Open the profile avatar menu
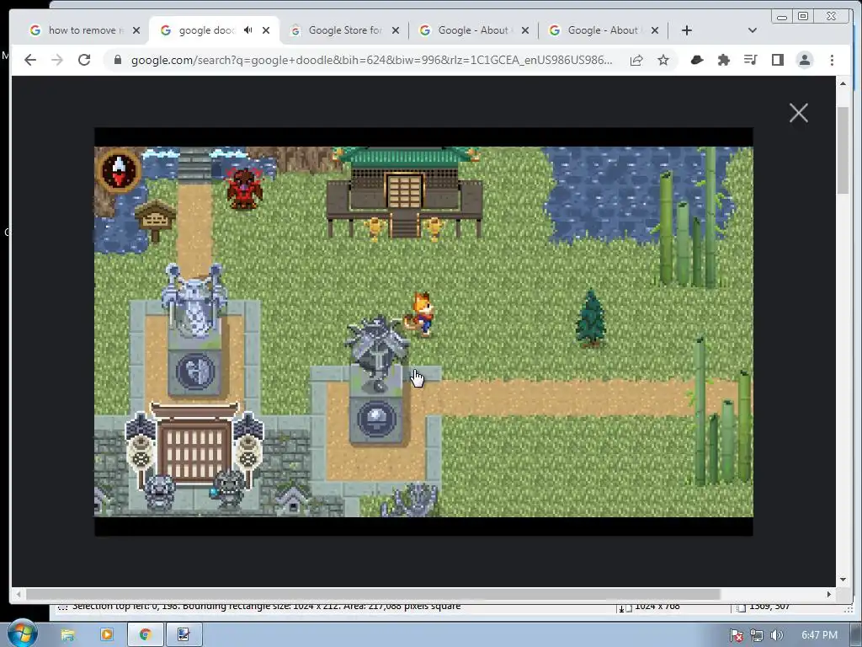Screen dimensions: 862x647 click(805, 60)
